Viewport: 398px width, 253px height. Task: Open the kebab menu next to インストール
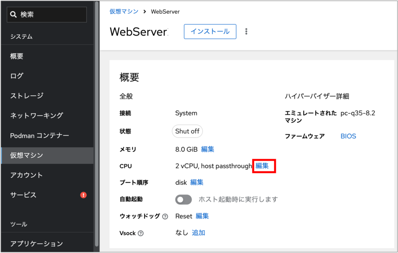click(x=246, y=31)
